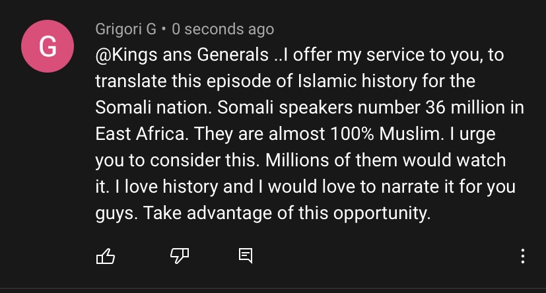546x293 pixels.
Task: Dislike the comment with thumbs down icon
Action: 180,256
